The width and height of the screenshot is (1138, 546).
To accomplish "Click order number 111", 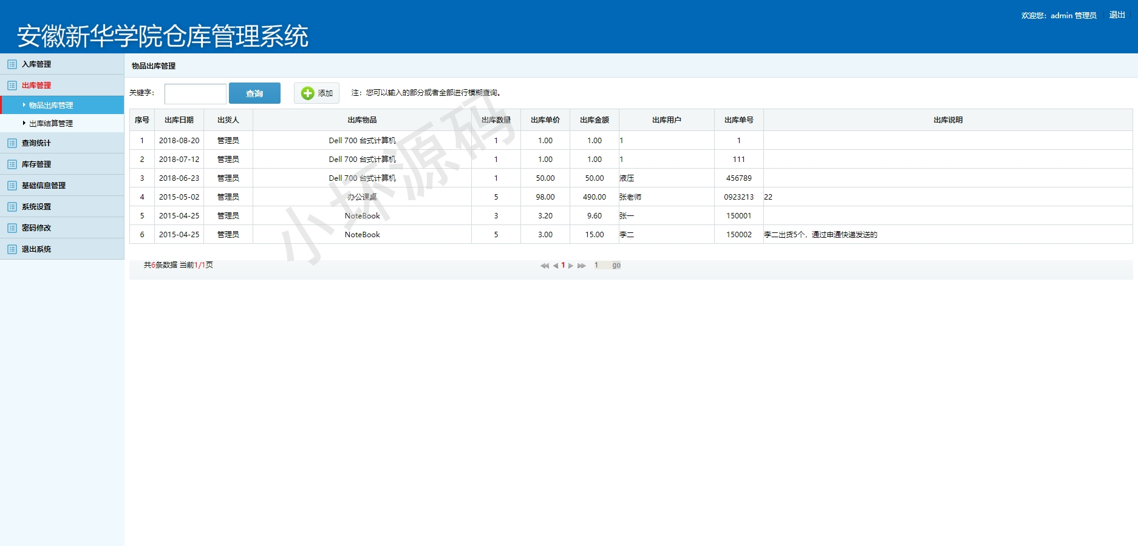I will [x=739, y=160].
